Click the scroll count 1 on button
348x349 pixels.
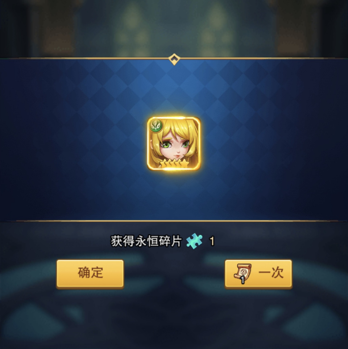[x=243, y=280]
